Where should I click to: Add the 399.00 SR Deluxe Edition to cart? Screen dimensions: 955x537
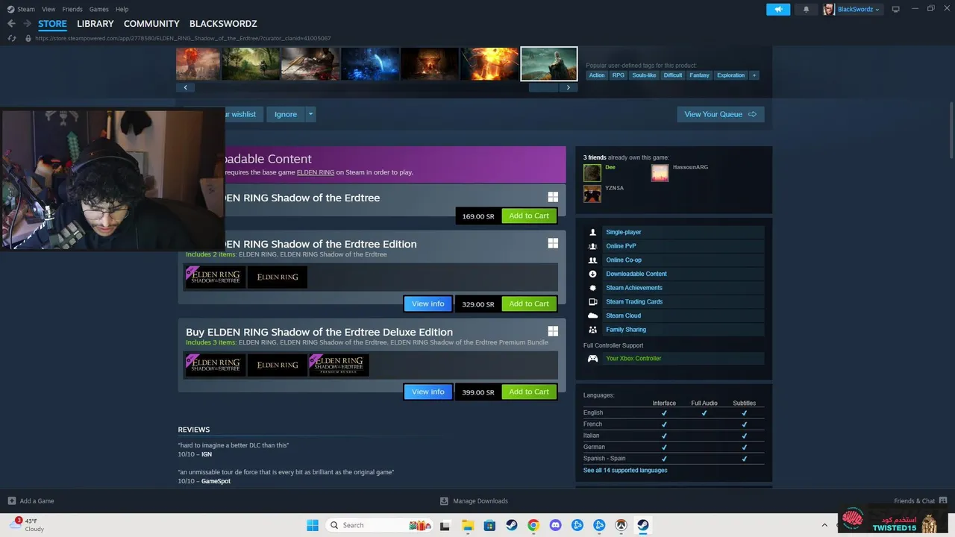[x=529, y=392]
